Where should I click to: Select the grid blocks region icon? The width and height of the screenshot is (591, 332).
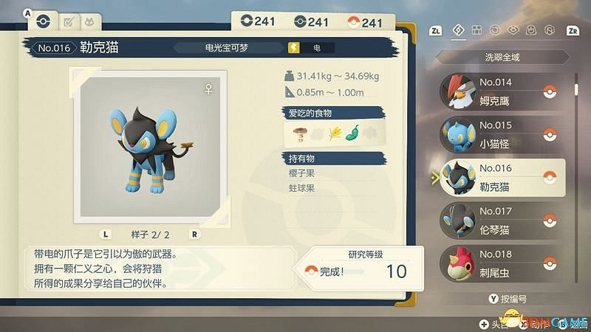tap(476, 30)
